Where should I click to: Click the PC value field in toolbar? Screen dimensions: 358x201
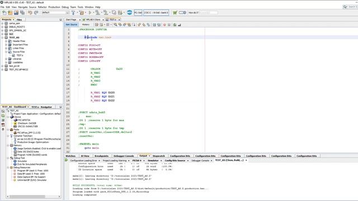click(x=138, y=12)
